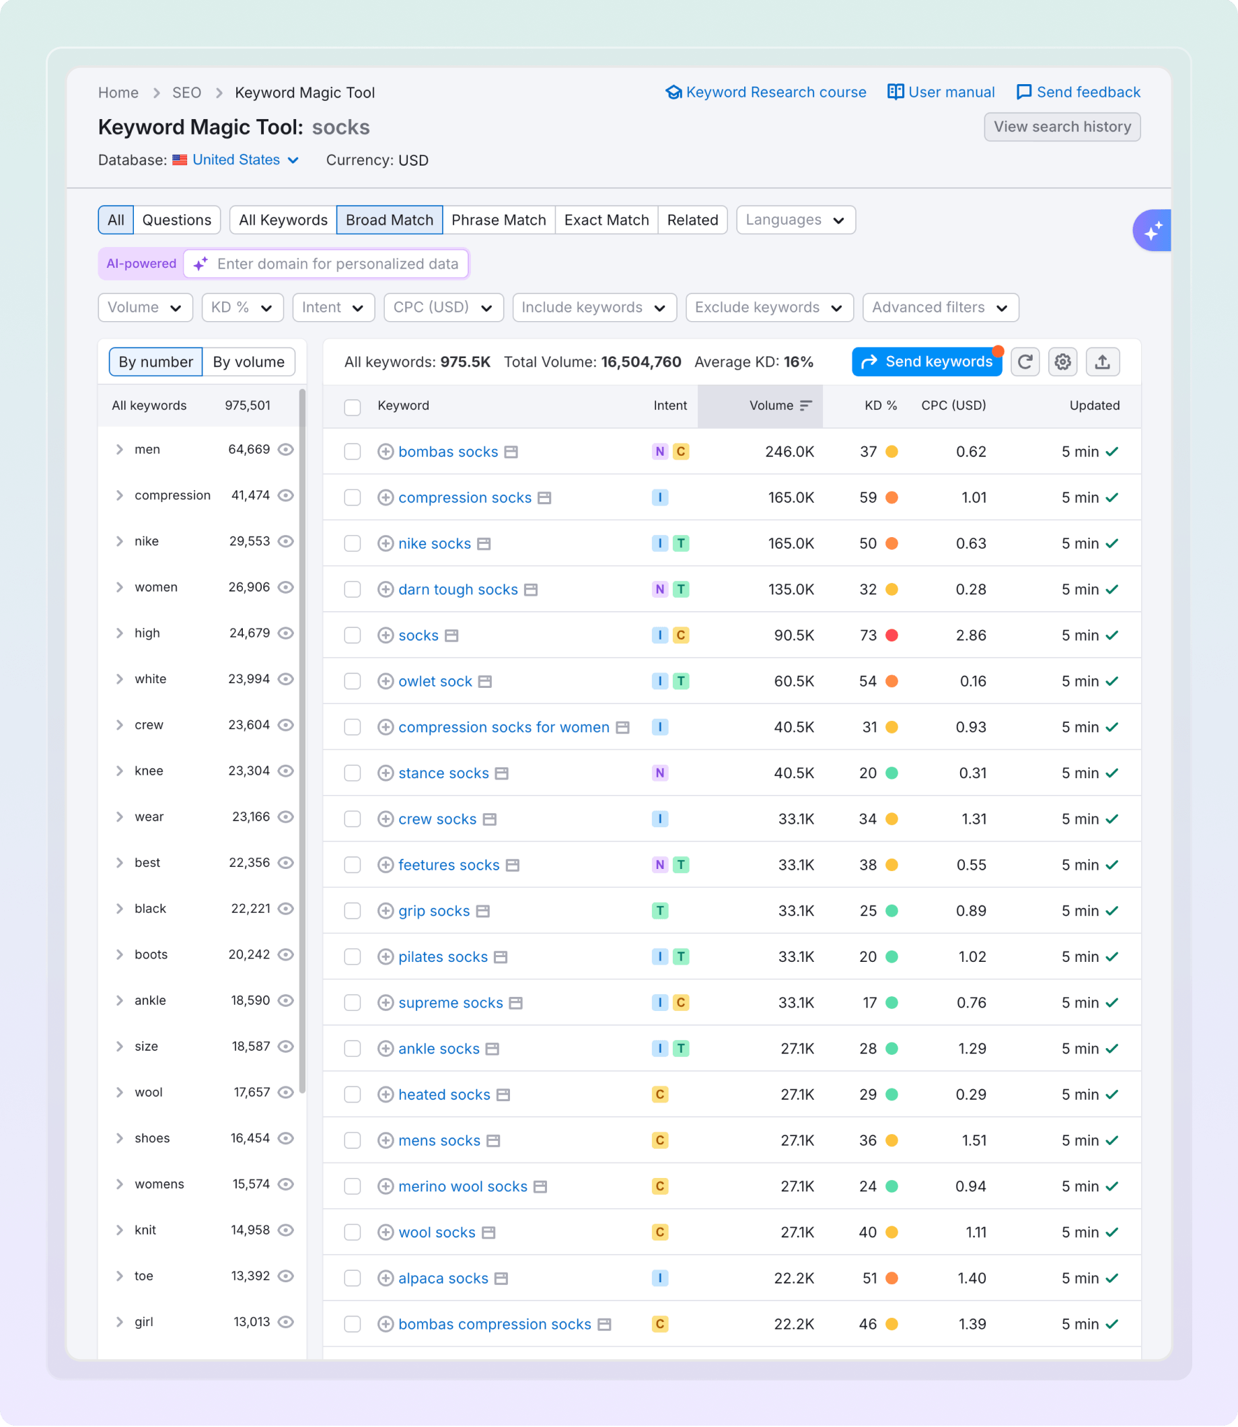Screen dimensions: 1238x1427
Task: Click the export upload icon
Action: [1103, 361]
